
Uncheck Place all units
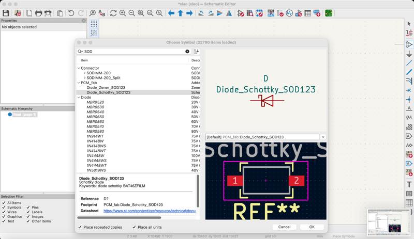pos(134,227)
